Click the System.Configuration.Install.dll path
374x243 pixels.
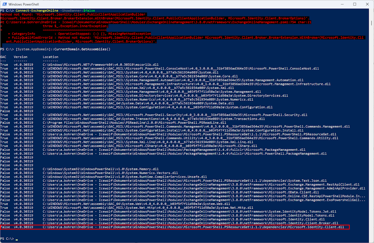coord(173,130)
